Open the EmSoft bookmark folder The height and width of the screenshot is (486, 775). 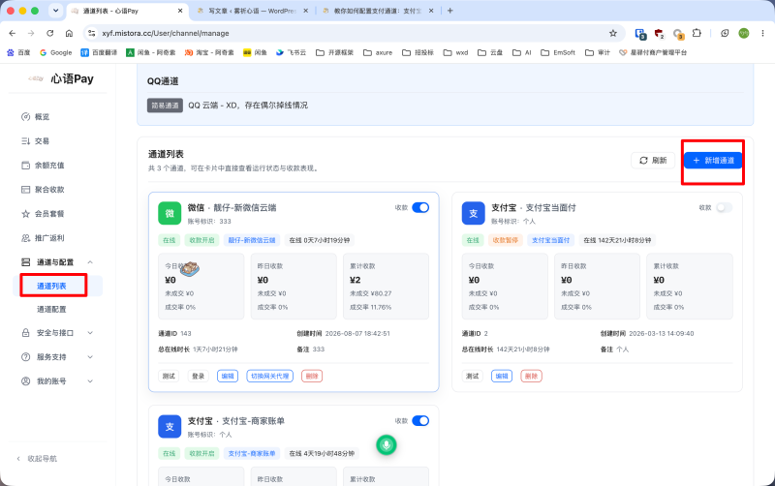pyautogui.click(x=558, y=52)
